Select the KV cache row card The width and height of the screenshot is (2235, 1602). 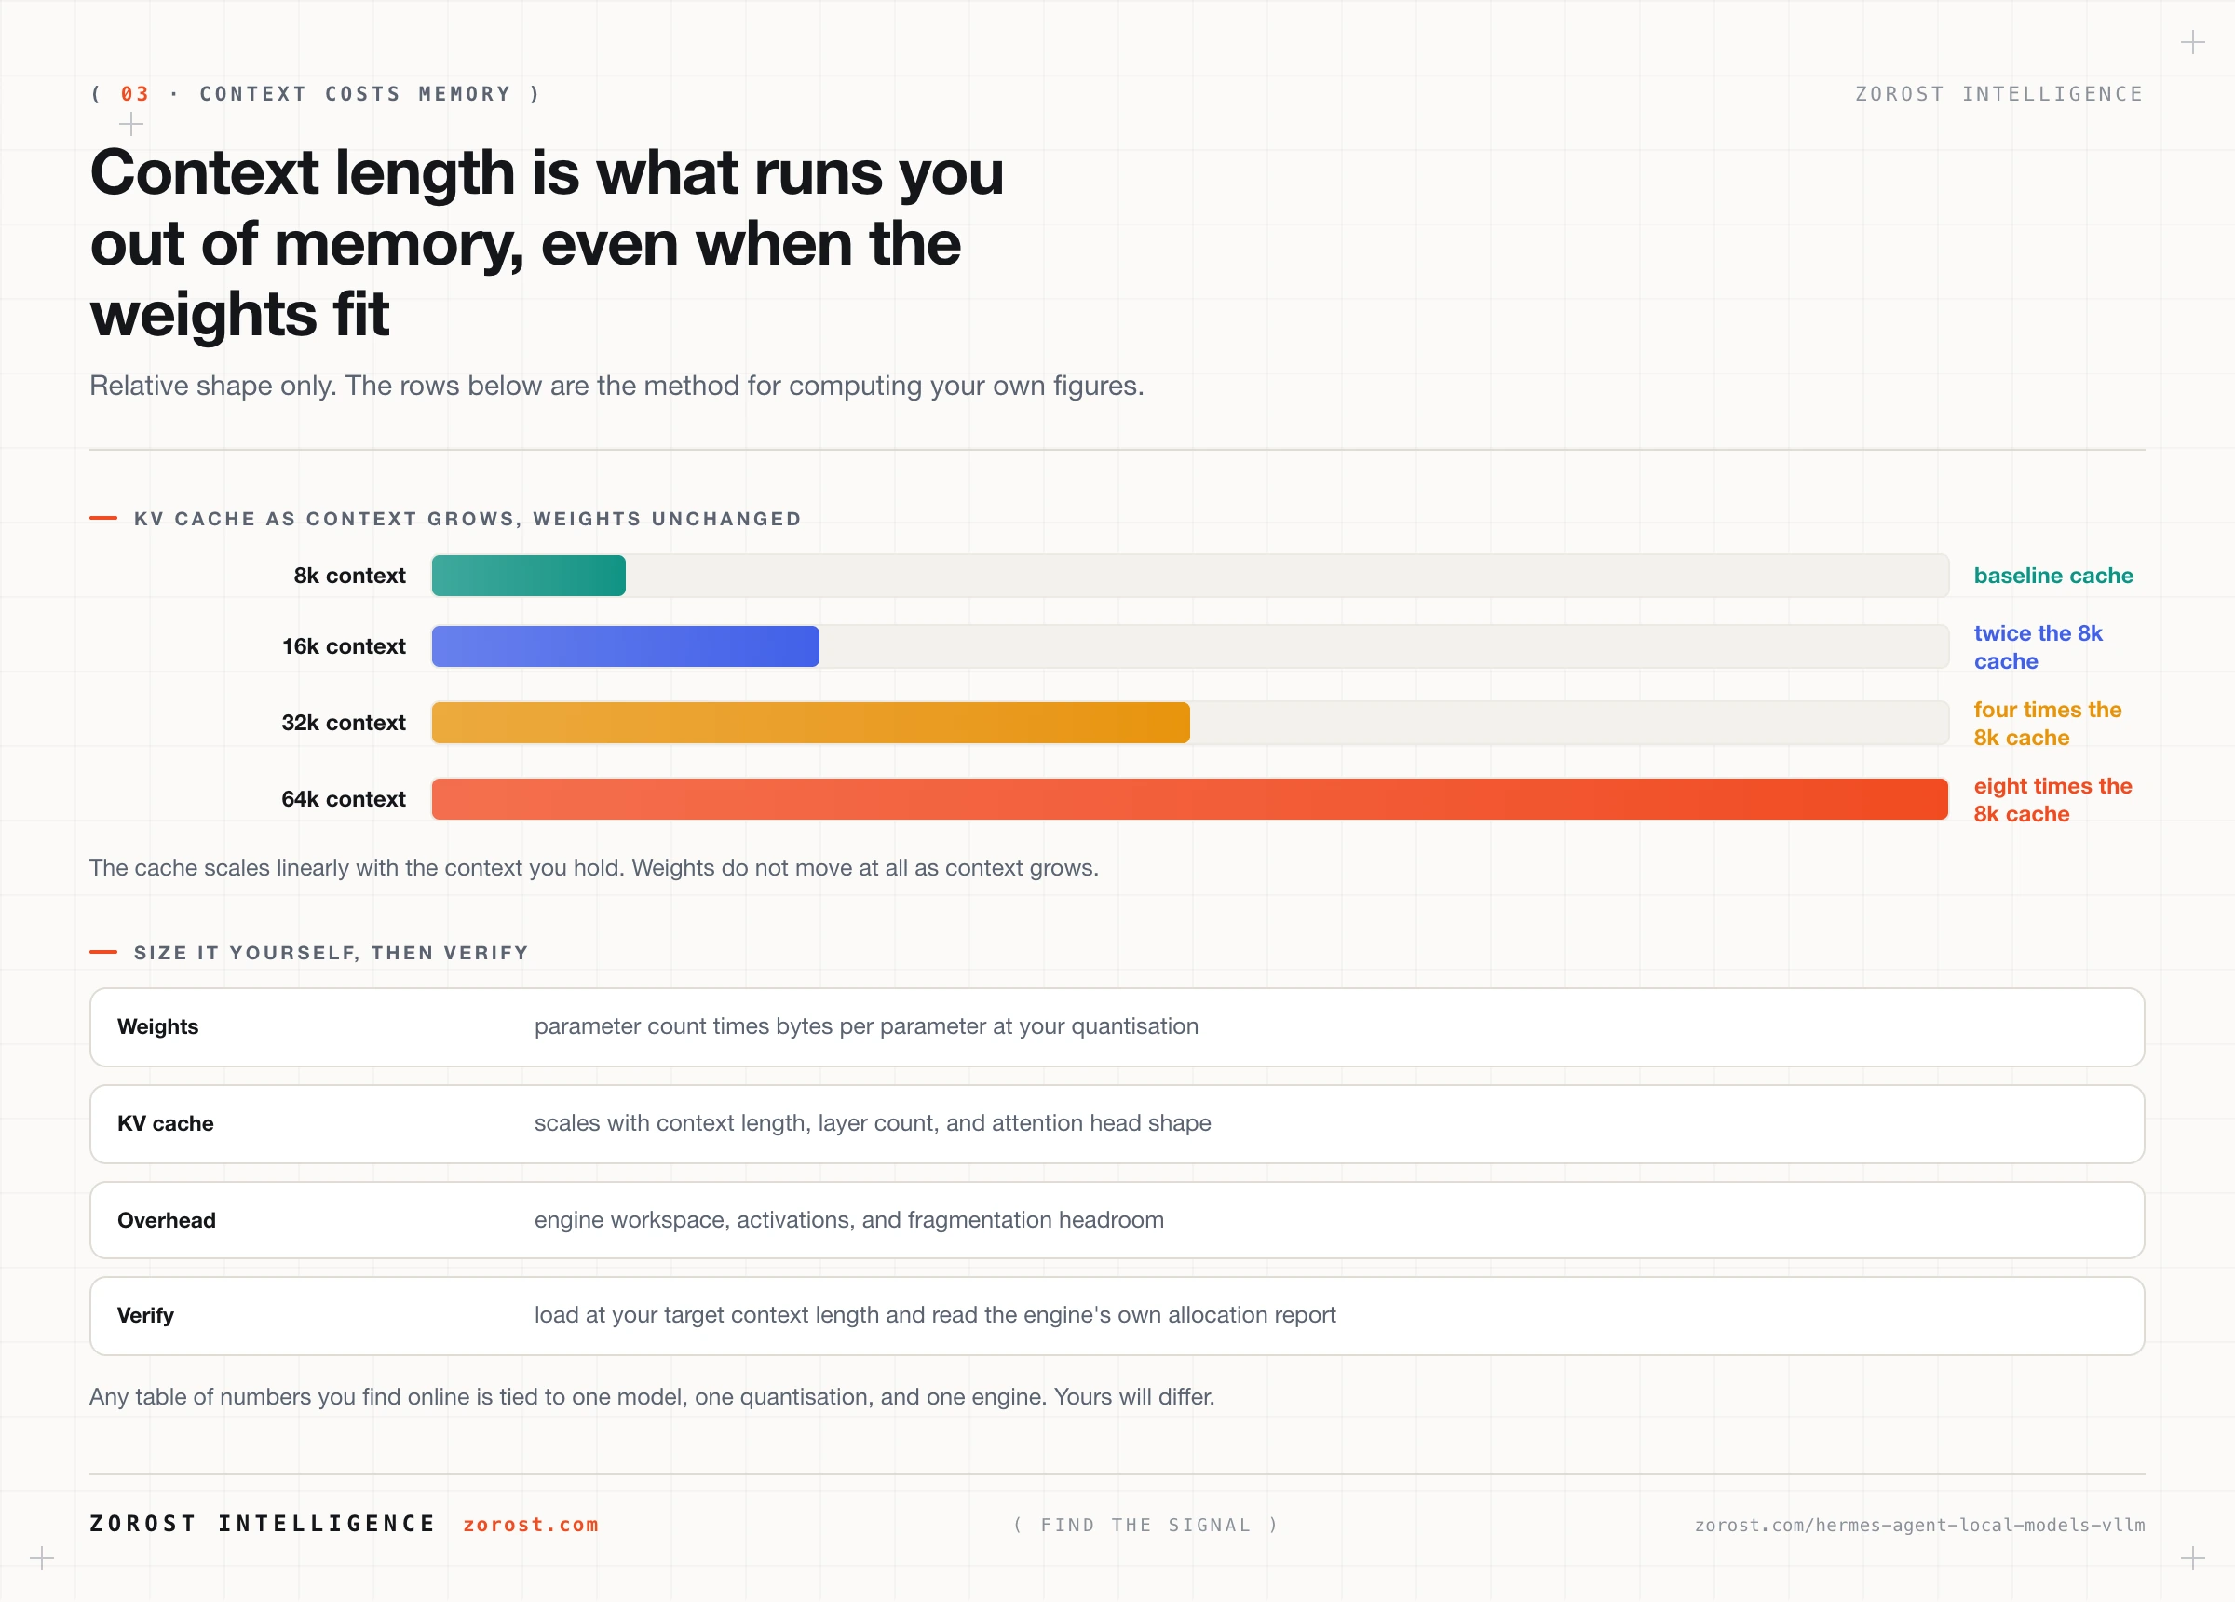click(1117, 1124)
